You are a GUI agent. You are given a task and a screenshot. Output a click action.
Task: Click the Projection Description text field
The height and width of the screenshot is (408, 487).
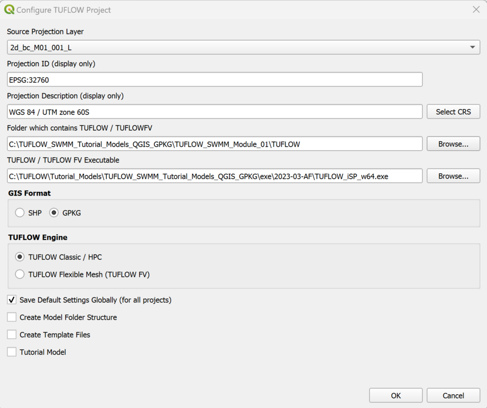(215, 112)
